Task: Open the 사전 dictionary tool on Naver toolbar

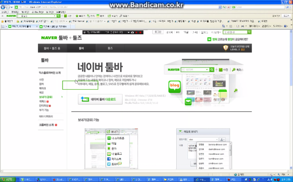Action: [x=68, y=16]
